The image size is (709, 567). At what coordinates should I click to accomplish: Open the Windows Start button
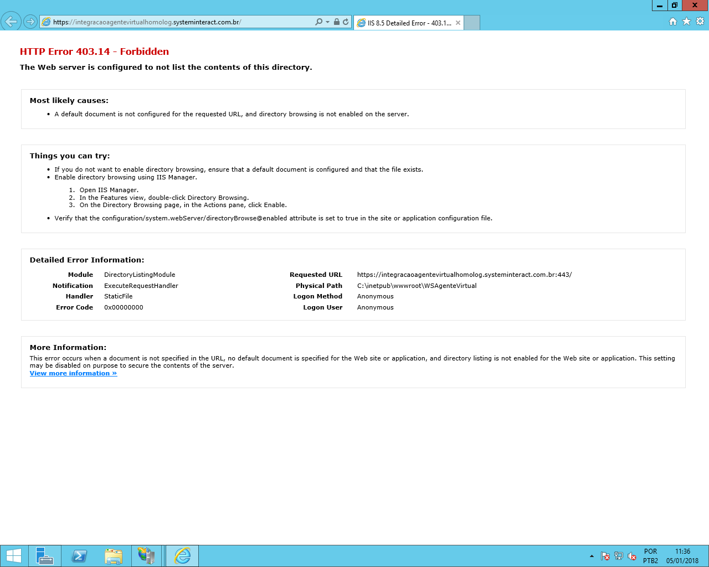click(13, 556)
